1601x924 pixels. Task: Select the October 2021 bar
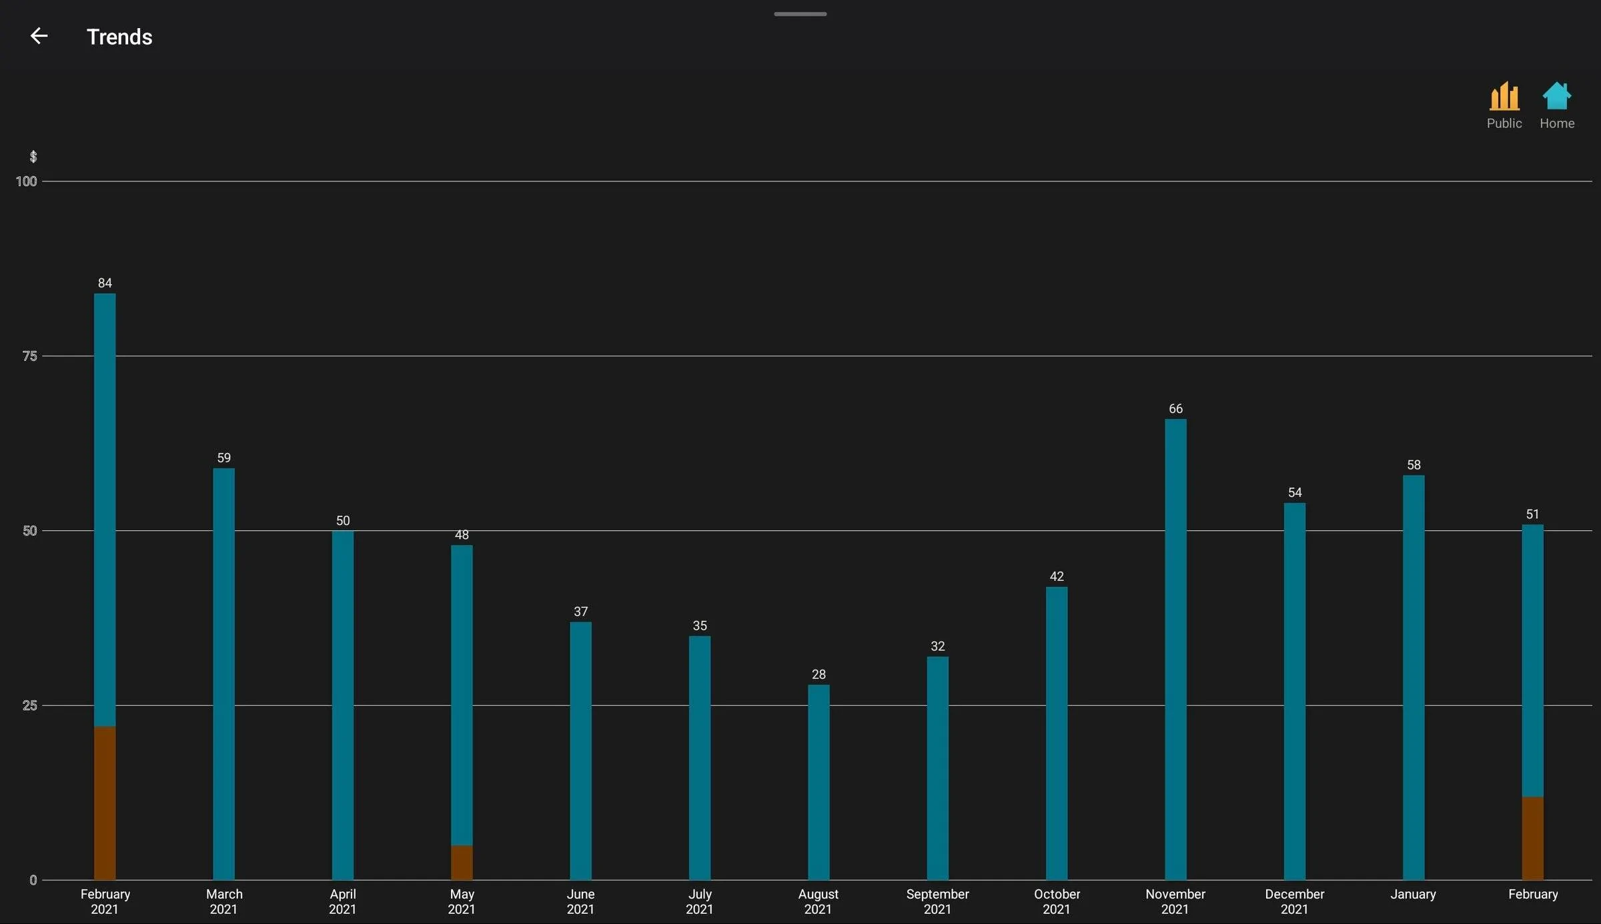[x=1057, y=733]
